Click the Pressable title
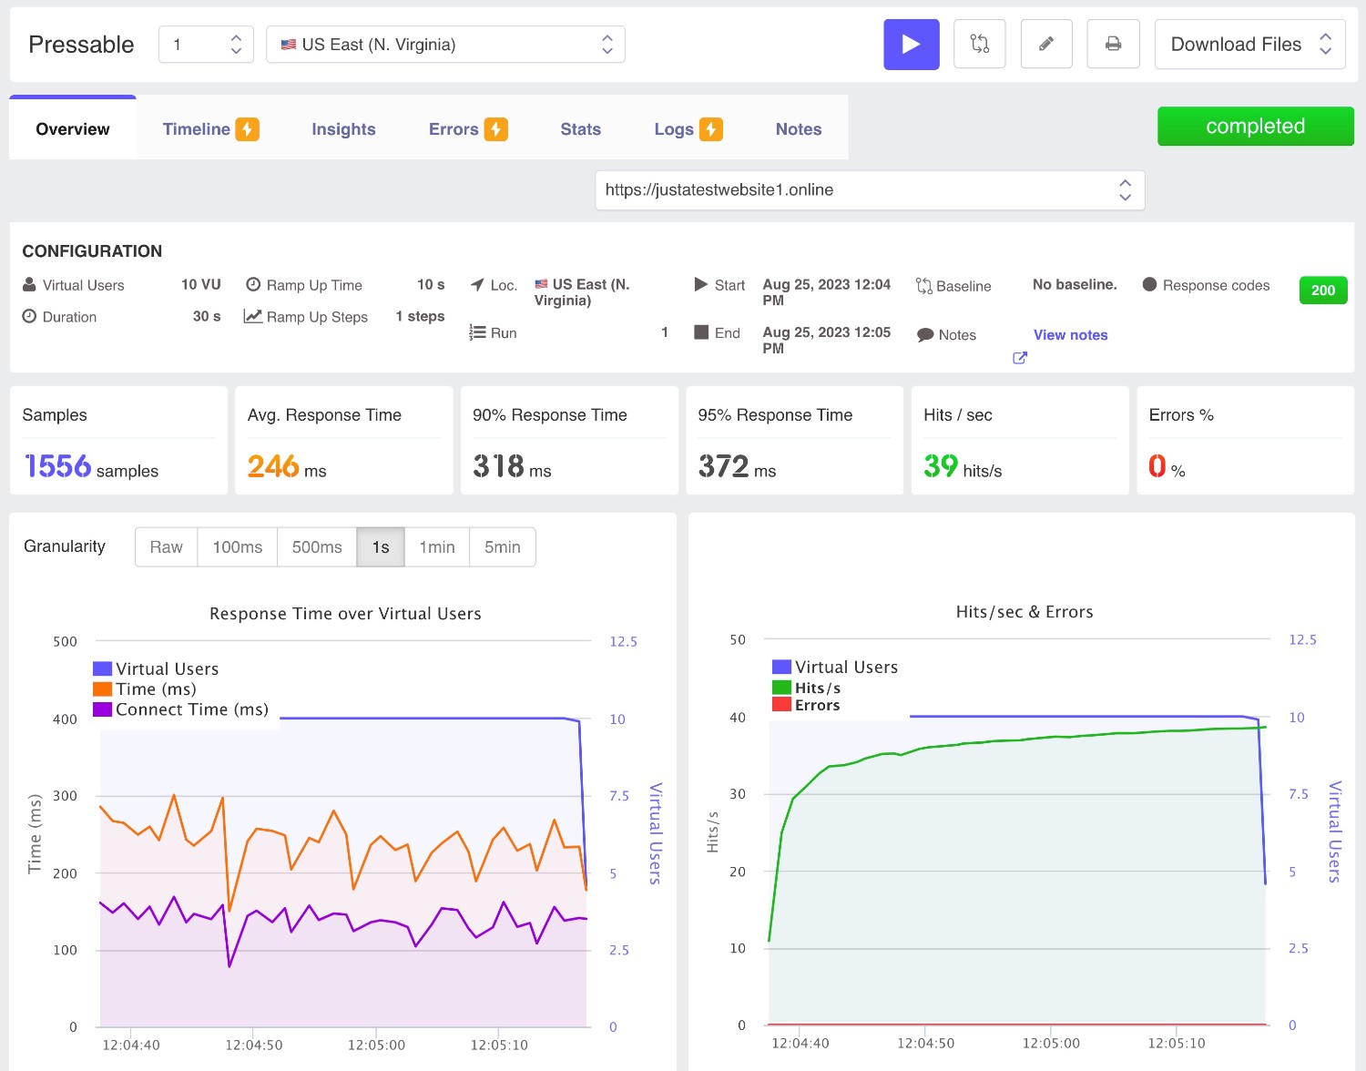The width and height of the screenshot is (1366, 1071). coord(81,44)
